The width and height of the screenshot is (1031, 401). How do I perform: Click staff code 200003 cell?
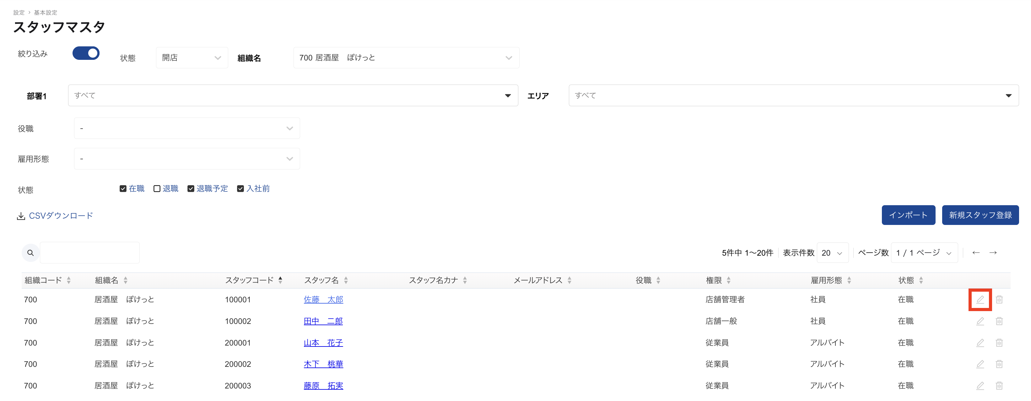pyautogui.click(x=238, y=386)
